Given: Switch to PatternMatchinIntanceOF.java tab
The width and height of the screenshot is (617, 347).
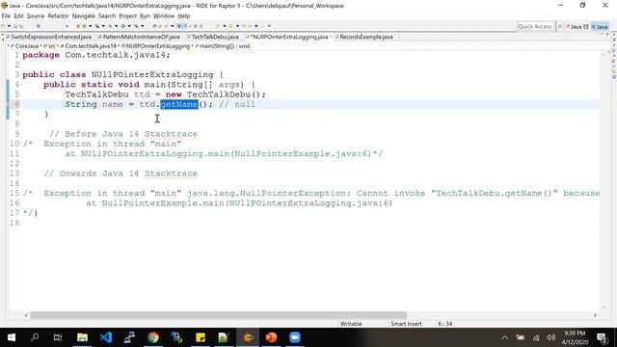Looking at the screenshot, I should pos(139,37).
